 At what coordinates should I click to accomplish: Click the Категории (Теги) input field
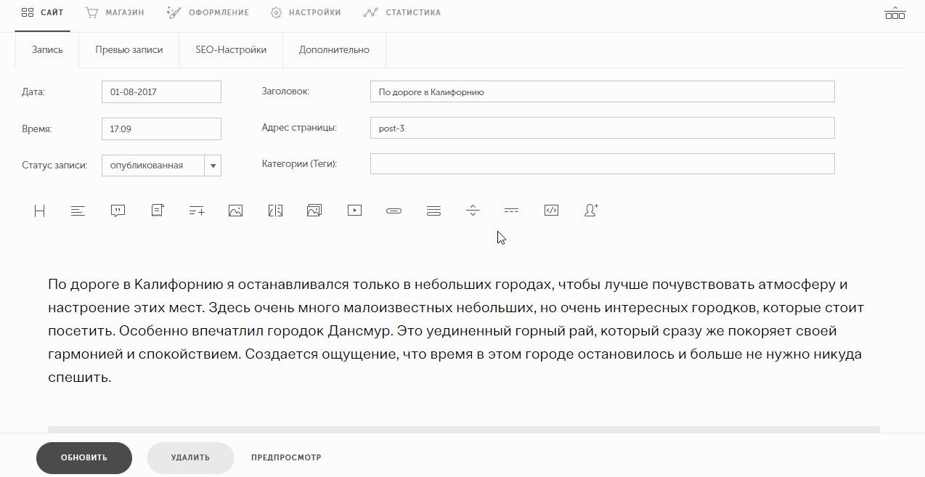[x=602, y=164]
